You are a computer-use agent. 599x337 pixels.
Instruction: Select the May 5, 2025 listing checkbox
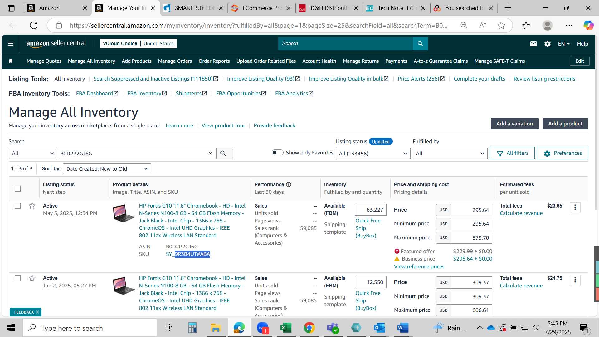pyautogui.click(x=18, y=206)
